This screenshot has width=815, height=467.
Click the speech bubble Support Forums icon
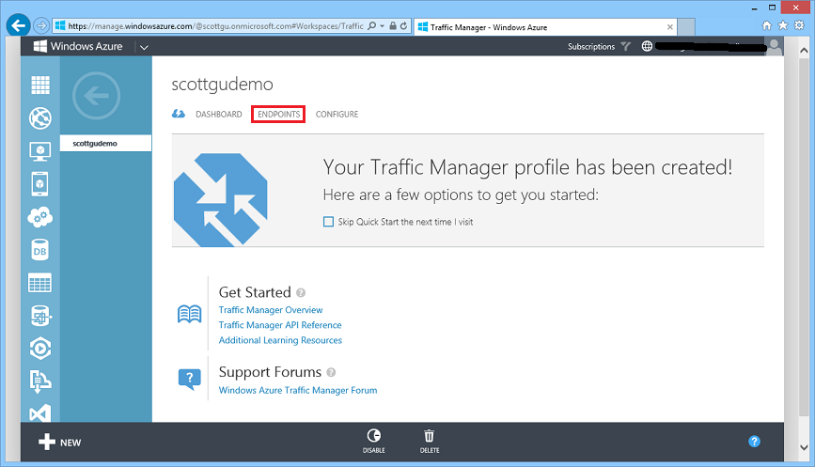coord(189,380)
